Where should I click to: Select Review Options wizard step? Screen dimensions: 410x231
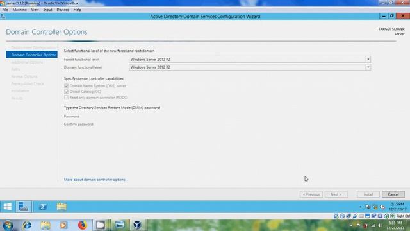point(24,76)
